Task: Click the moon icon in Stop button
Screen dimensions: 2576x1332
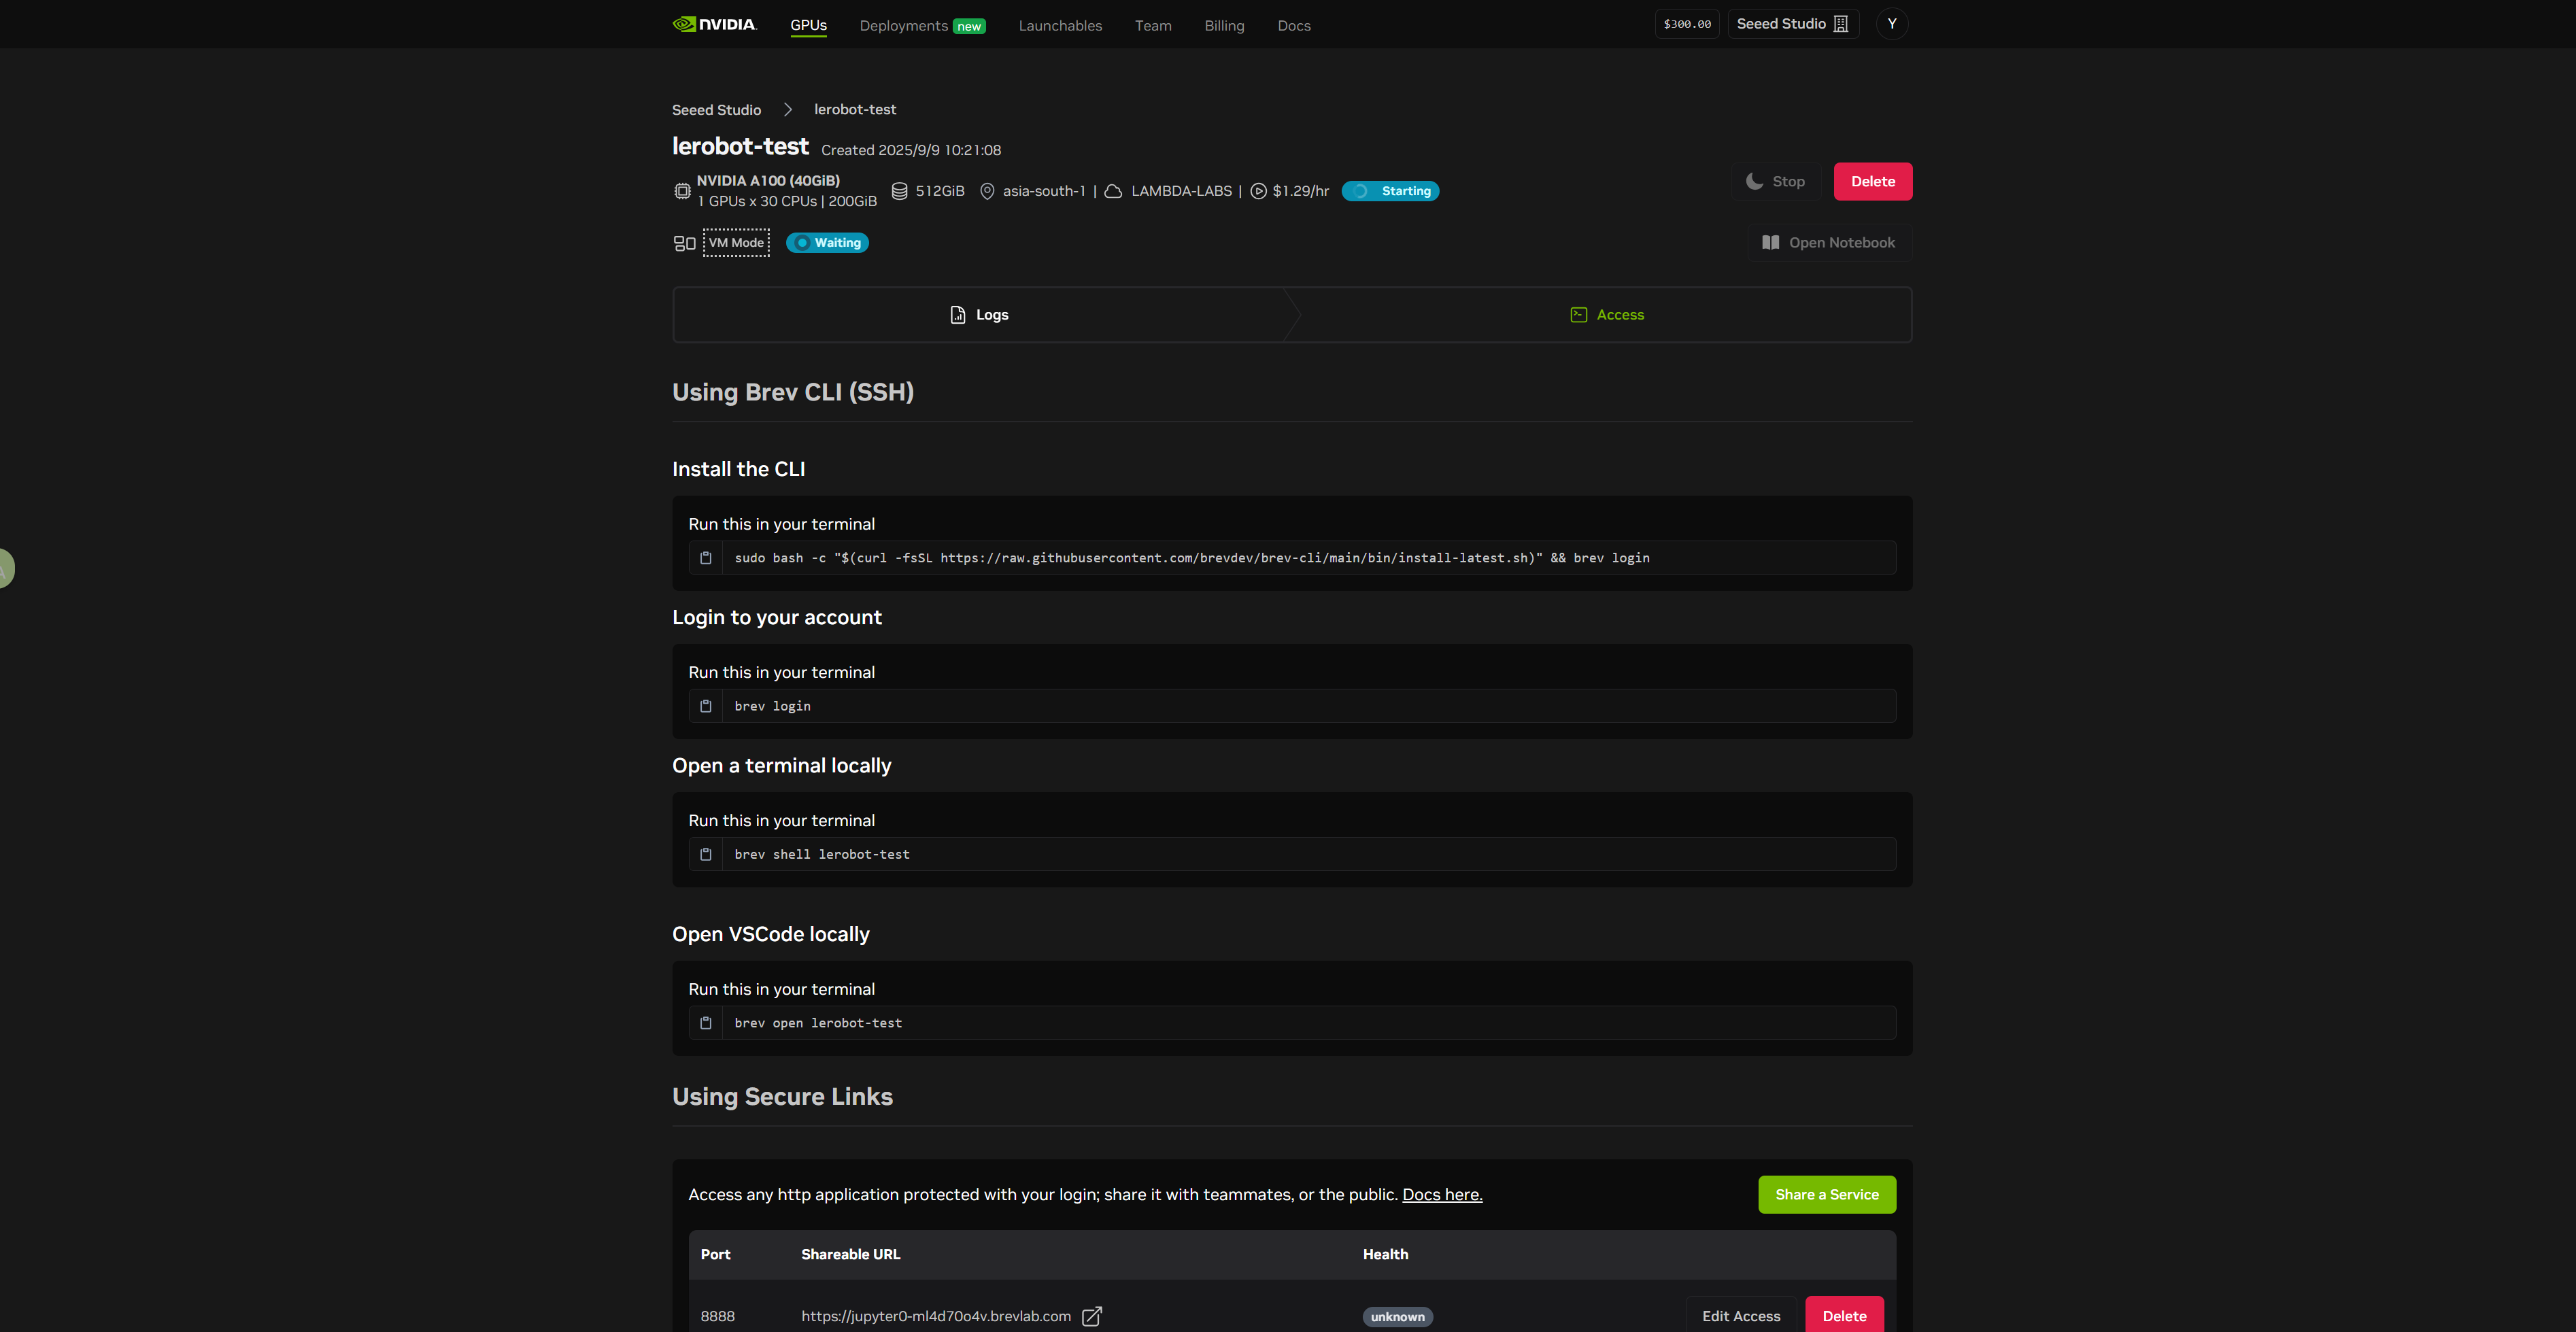Action: pos(1754,181)
